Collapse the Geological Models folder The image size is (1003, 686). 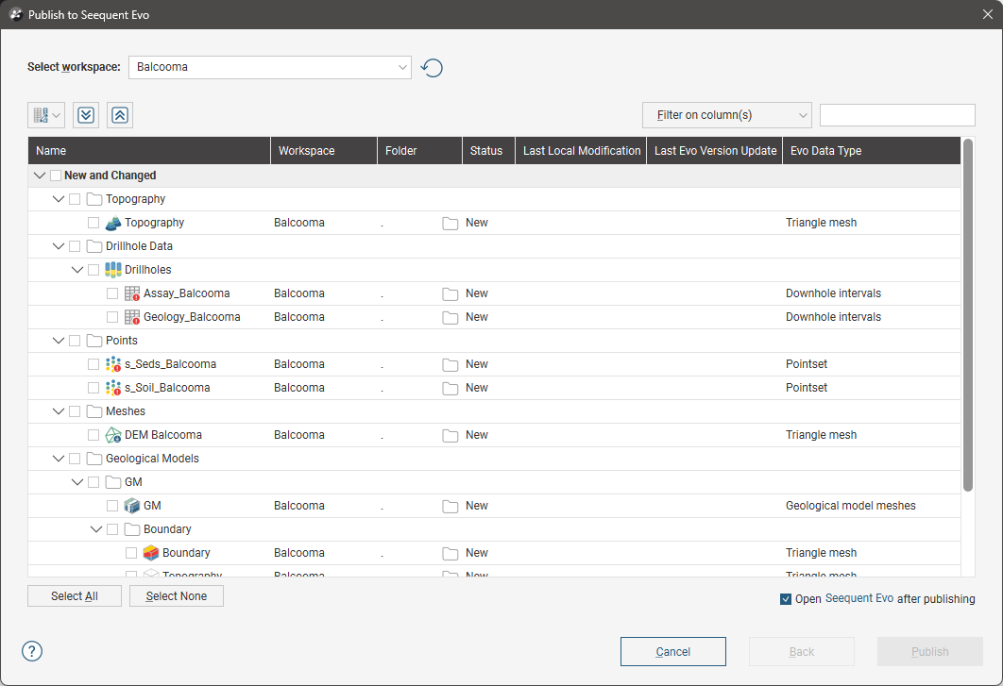(x=59, y=459)
